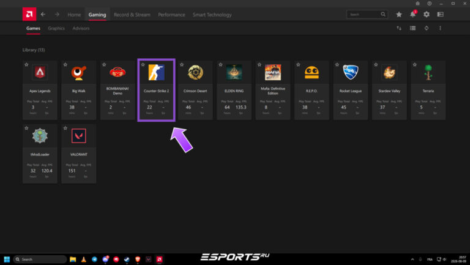
Task: Open the Home tab
Action: [x=74, y=15]
